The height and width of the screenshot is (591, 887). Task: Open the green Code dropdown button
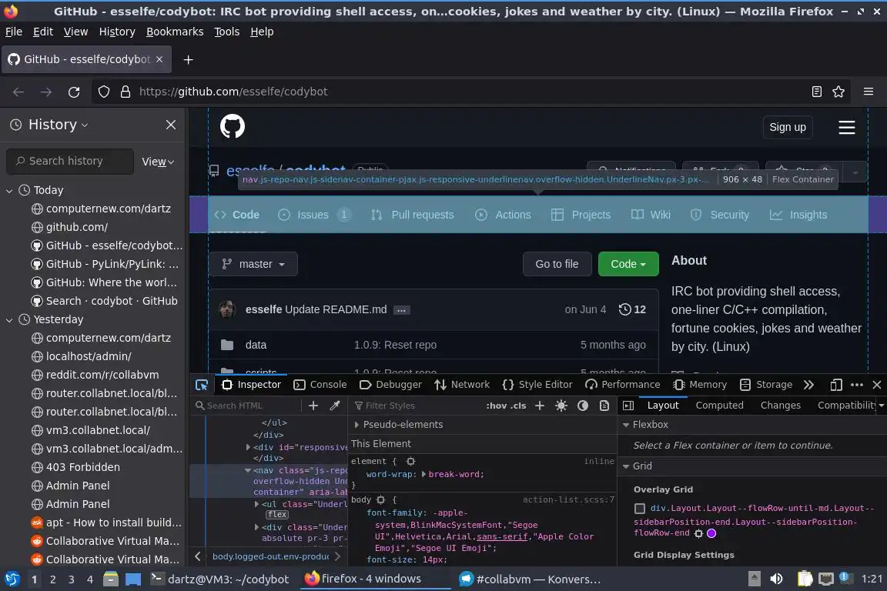[x=628, y=264]
